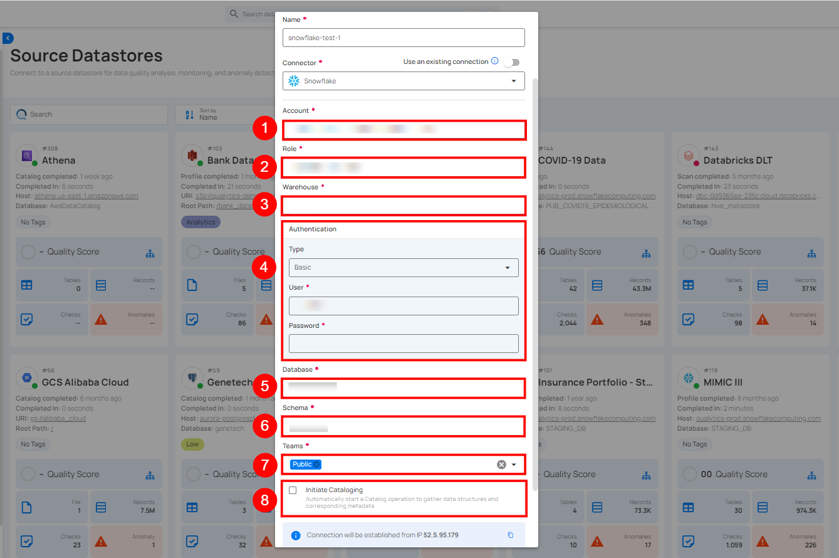
Task: Click into the Password input field
Action: (x=404, y=344)
